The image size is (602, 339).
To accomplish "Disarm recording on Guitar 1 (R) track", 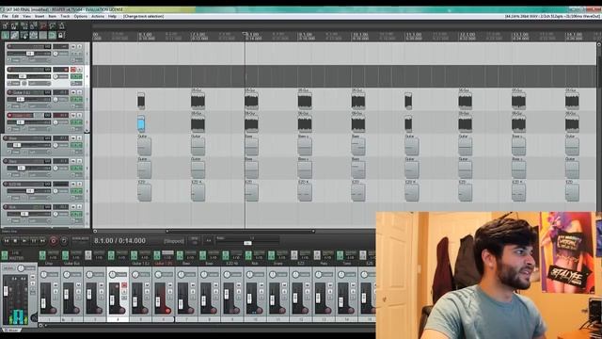I will click(9, 115).
